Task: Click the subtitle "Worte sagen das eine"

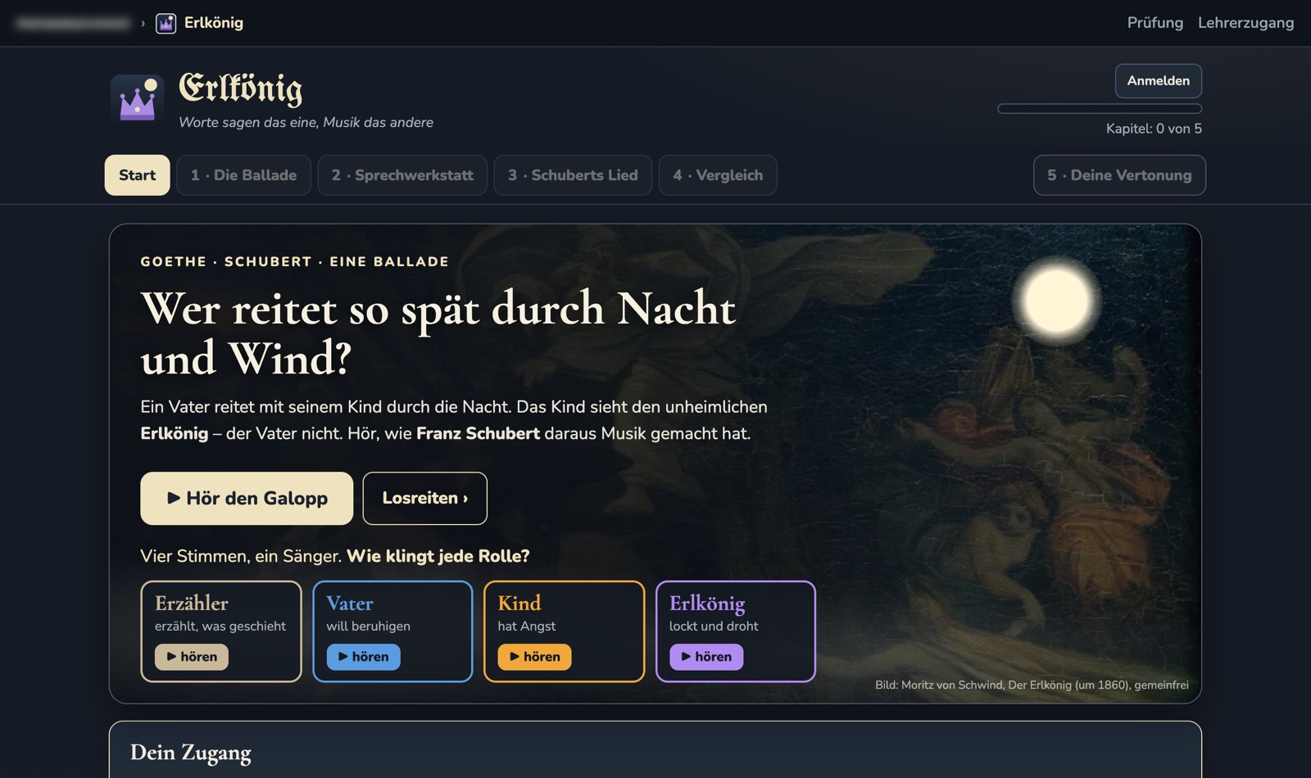Action: pyautogui.click(x=306, y=122)
